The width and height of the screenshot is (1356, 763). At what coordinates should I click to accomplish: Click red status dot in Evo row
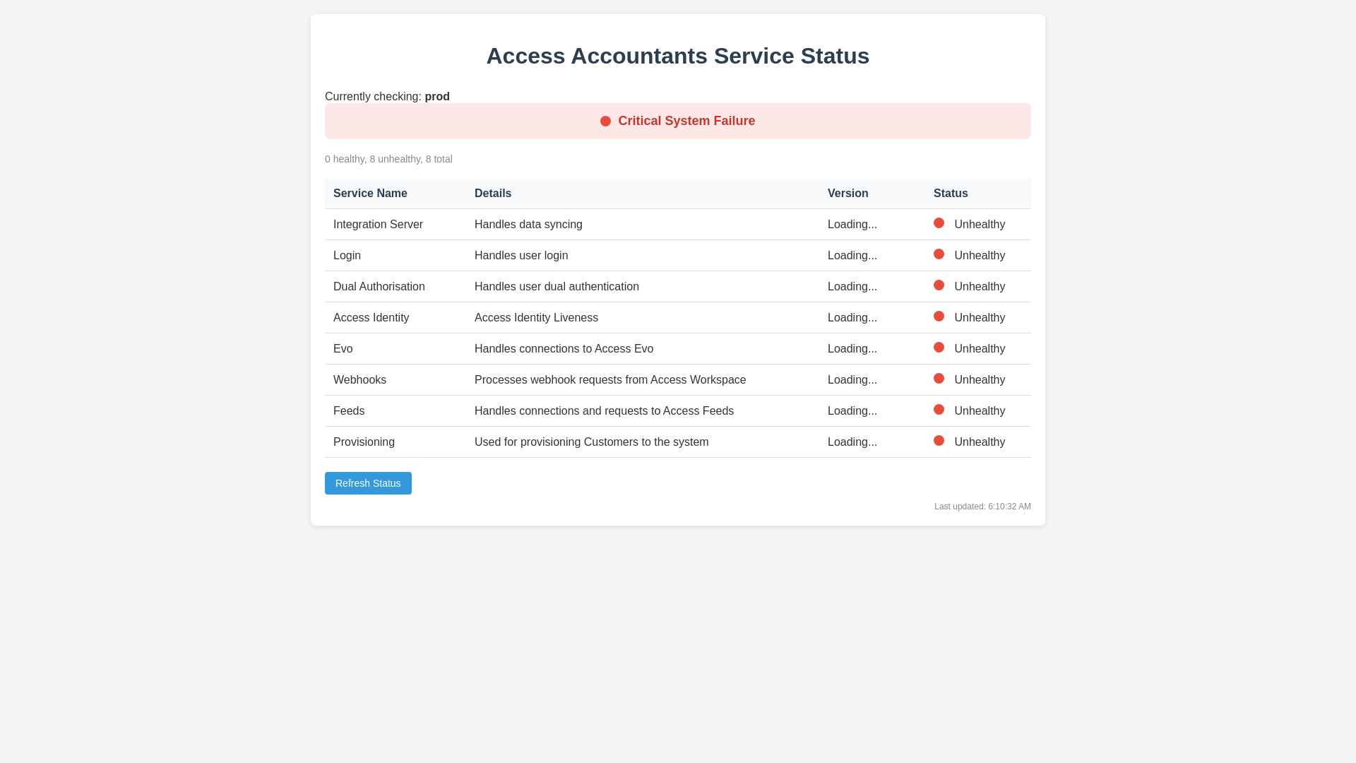click(939, 348)
